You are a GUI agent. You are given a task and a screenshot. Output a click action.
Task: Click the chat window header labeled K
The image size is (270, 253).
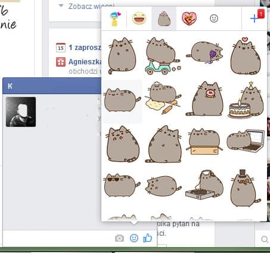52,86
